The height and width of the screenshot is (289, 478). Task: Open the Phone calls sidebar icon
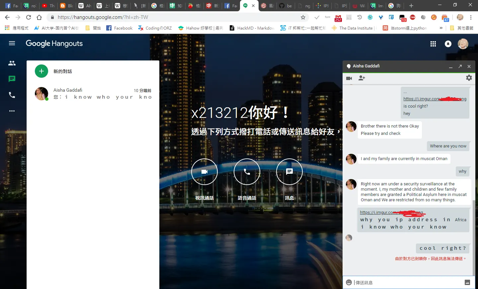click(x=12, y=95)
